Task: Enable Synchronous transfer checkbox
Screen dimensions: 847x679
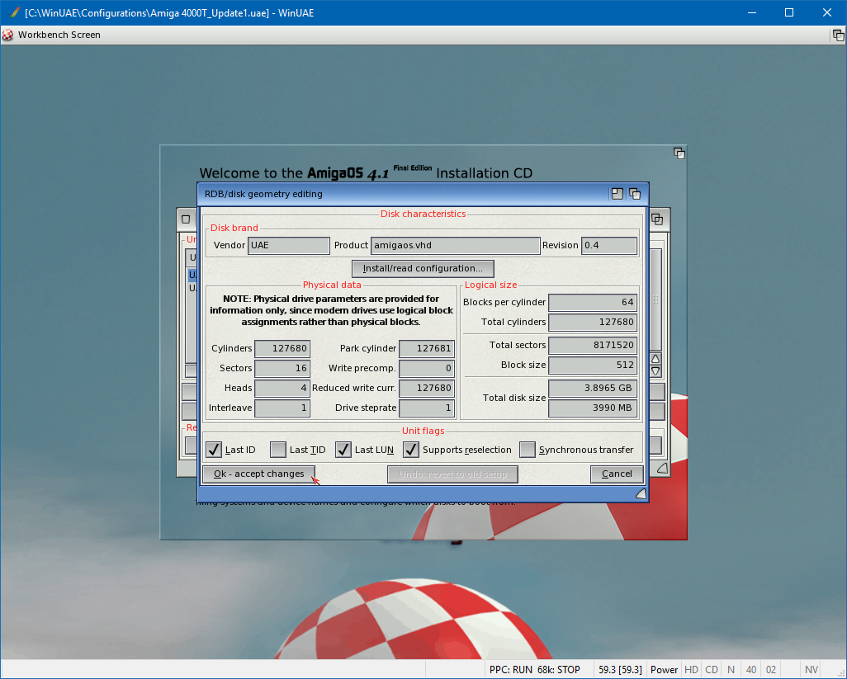Action: (528, 450)
